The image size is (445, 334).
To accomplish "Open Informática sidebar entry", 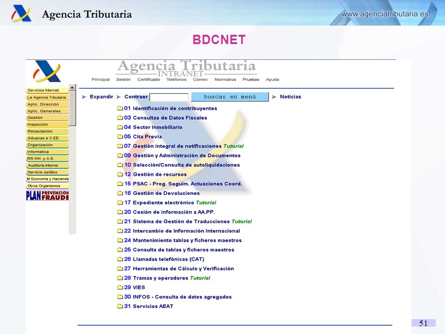I will click(x=47, y=152).
